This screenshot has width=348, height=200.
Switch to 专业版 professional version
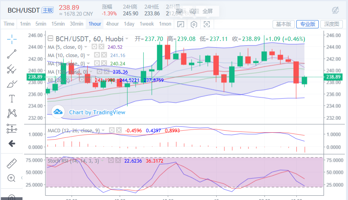pyautogui.click(x=307, y=24)
